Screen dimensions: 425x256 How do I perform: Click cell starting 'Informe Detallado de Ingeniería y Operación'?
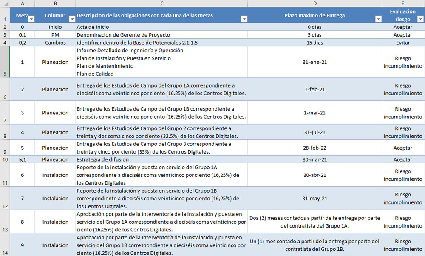pyautogui.click(x=161, y=62)
